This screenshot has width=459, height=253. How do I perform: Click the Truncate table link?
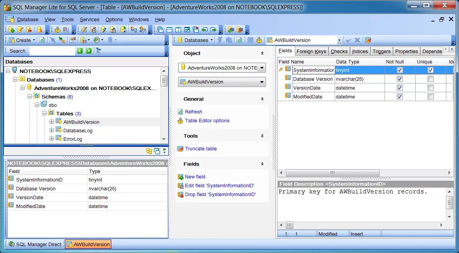click(x=201, y=149)
